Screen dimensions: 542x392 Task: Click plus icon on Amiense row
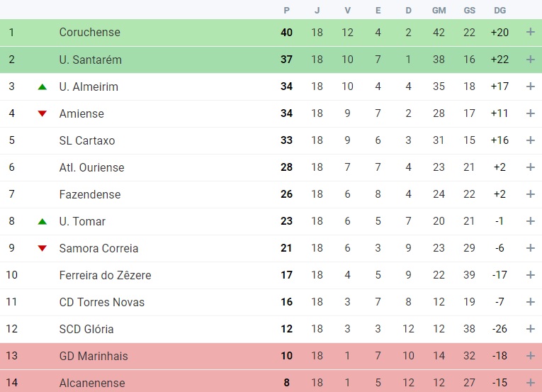530,113
